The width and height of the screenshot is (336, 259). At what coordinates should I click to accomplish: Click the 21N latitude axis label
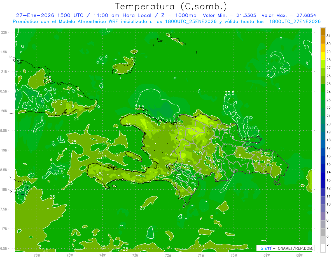click(x=4, y=72)
